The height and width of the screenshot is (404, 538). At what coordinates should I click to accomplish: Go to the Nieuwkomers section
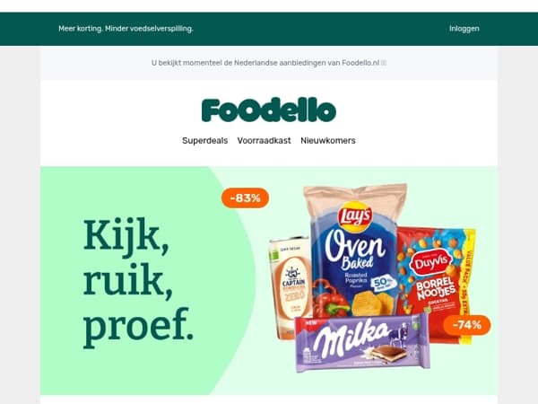point(327,141)
